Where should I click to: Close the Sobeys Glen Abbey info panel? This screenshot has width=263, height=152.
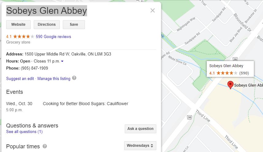152,10
